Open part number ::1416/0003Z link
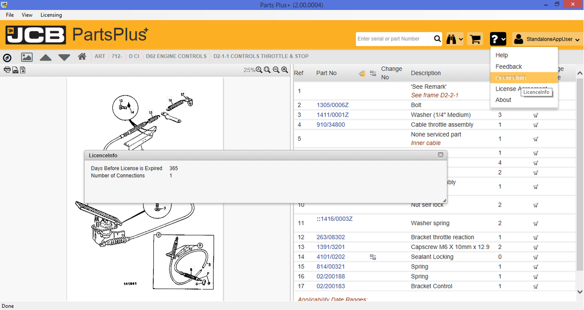Image resolution: width=584 pixels, height=310 pixels. pos(334,219)
